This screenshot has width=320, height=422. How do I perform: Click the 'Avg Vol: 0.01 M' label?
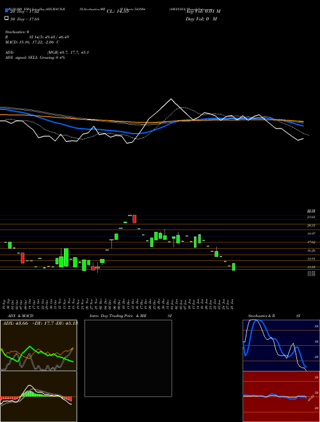[x=203, y=12]
